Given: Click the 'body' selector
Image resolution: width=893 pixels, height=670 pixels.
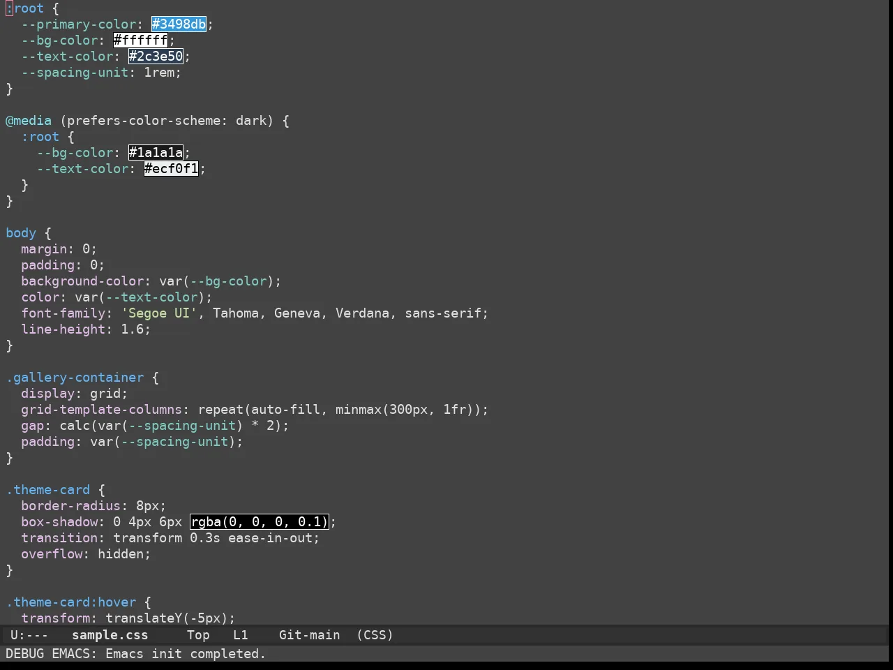Looking at the screenshot, I should coord(21,233).
